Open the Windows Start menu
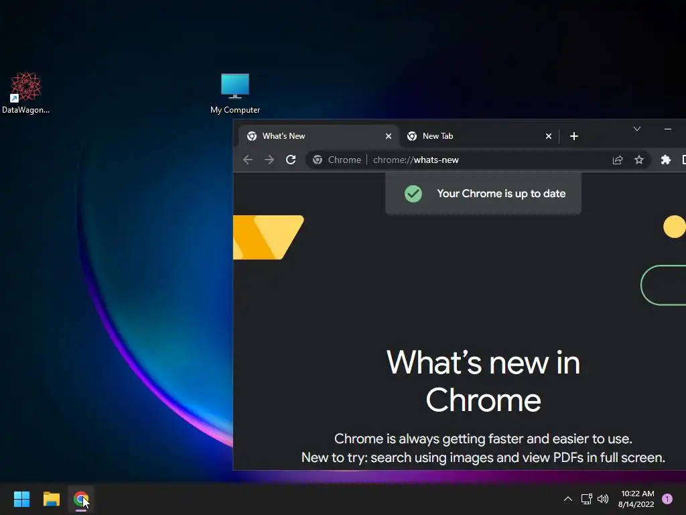The height and width of the screenshot is (515, 686). [21, 499]
